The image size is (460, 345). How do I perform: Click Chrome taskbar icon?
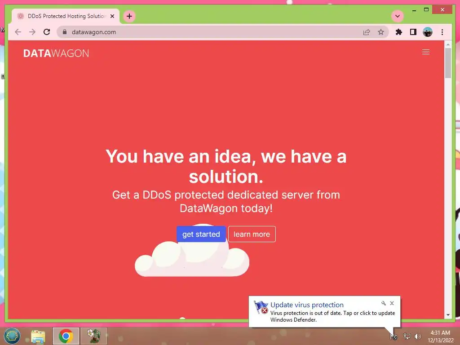coord(66,336)
